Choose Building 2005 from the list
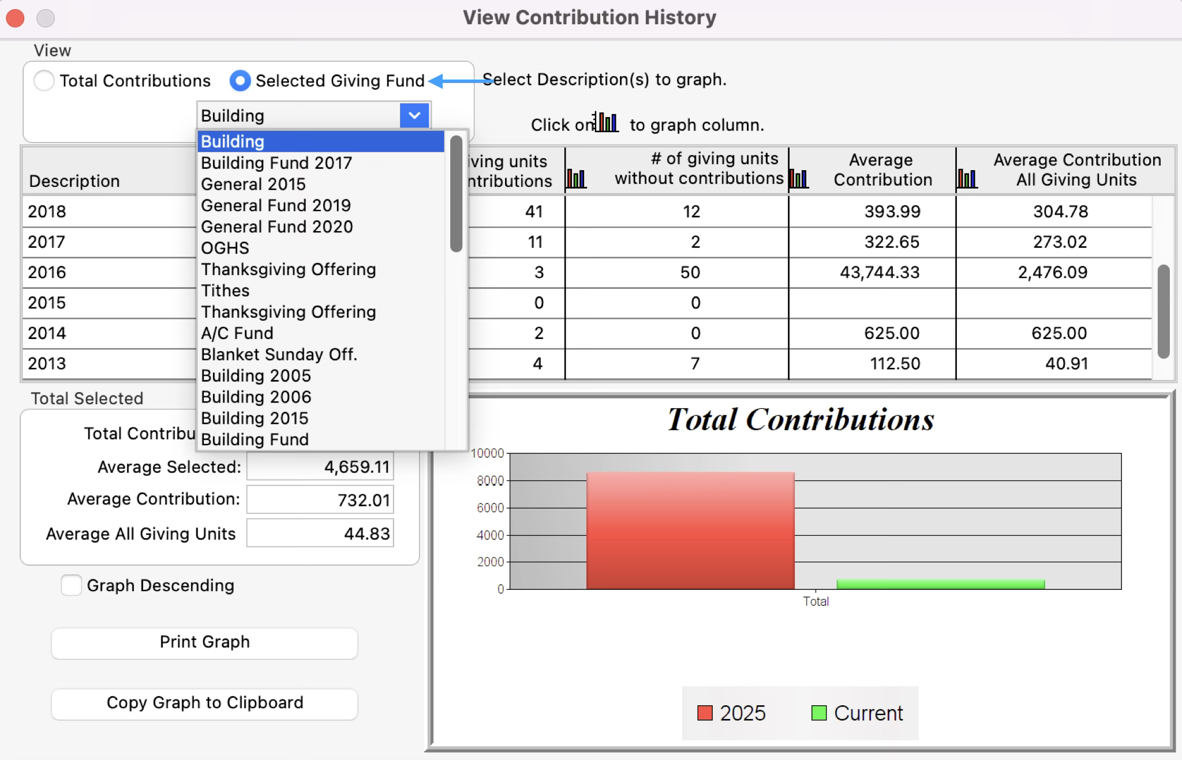This screenshot has width=1182, height=760. coord(321,375)
